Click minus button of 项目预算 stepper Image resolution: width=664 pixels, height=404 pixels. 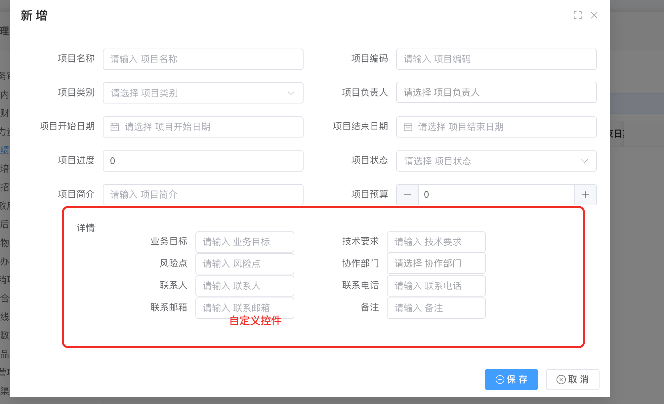click(407, 195)
